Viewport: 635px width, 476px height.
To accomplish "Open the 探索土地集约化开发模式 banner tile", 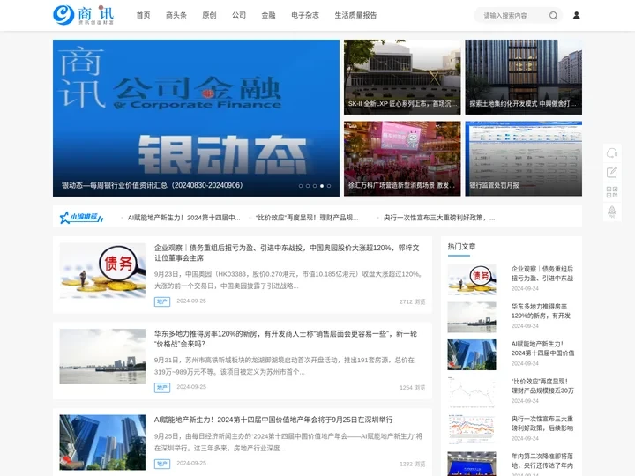I will click(x=523, y=77).
